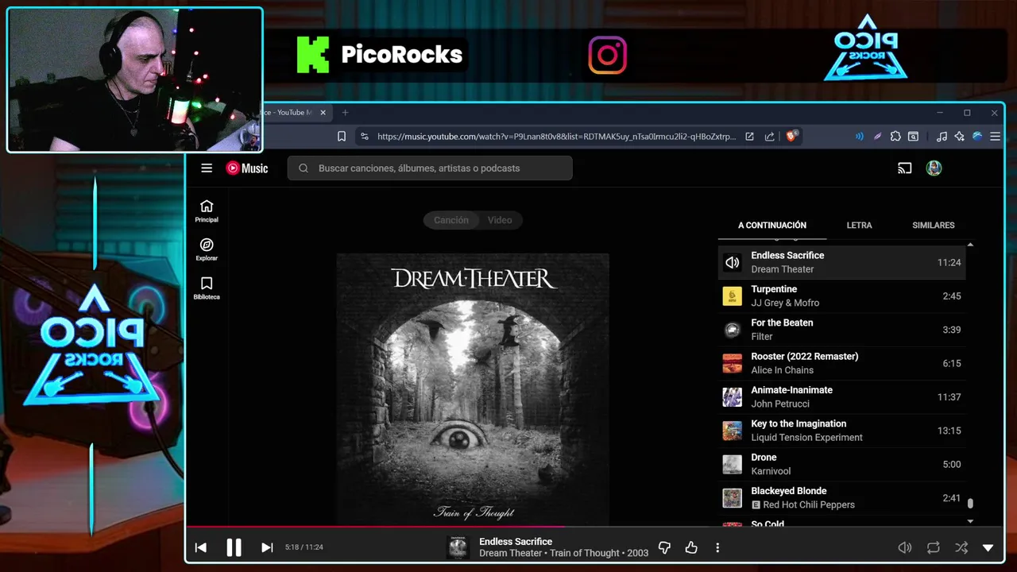Go back to the previous track

201,547
